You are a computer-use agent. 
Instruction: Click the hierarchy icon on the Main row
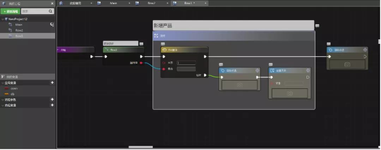(x=52, y=25)
